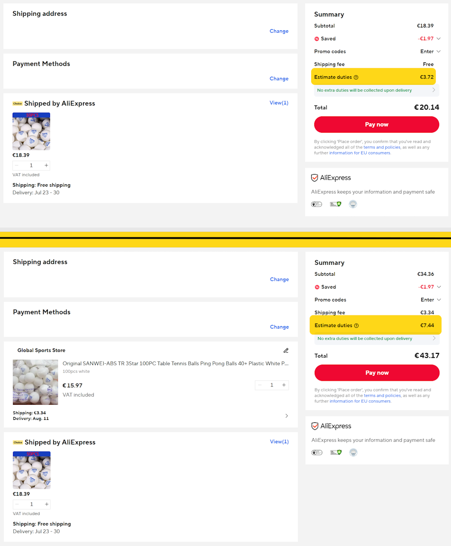
Task: Click the Global Sports Store name
Action: point(41,350)
